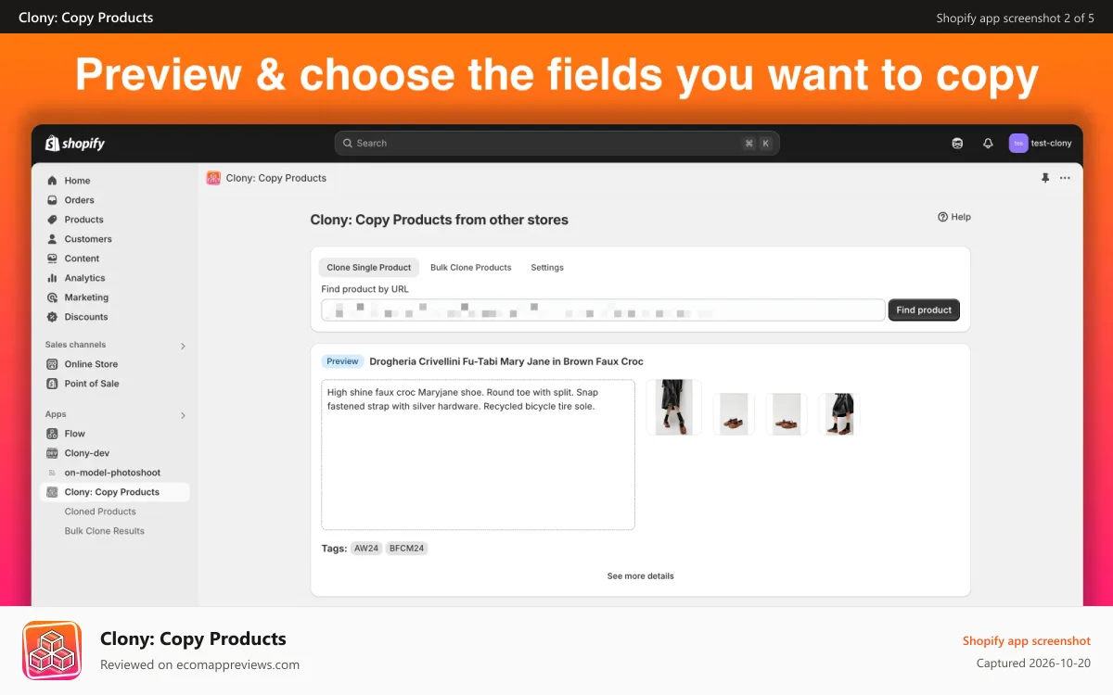This screenshot has width=1113, height=695.
Task: Open the Marketing target icon
Action: pos(53,297)
